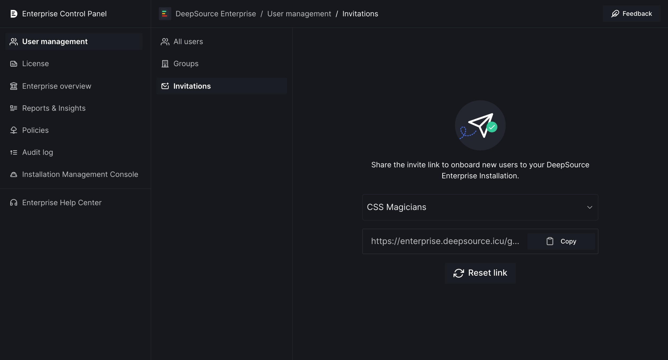
Task: Click the Policies award icon
Action: coord(14,130)
